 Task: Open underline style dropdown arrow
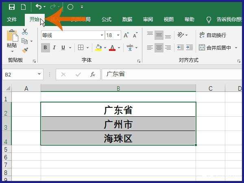pyautogui.click(x=70, y=48)
